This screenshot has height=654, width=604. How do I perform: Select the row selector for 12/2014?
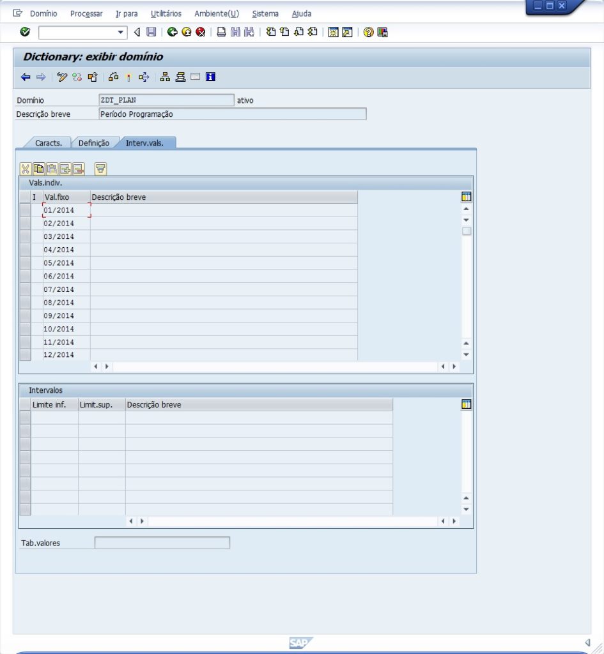point(25,355)
